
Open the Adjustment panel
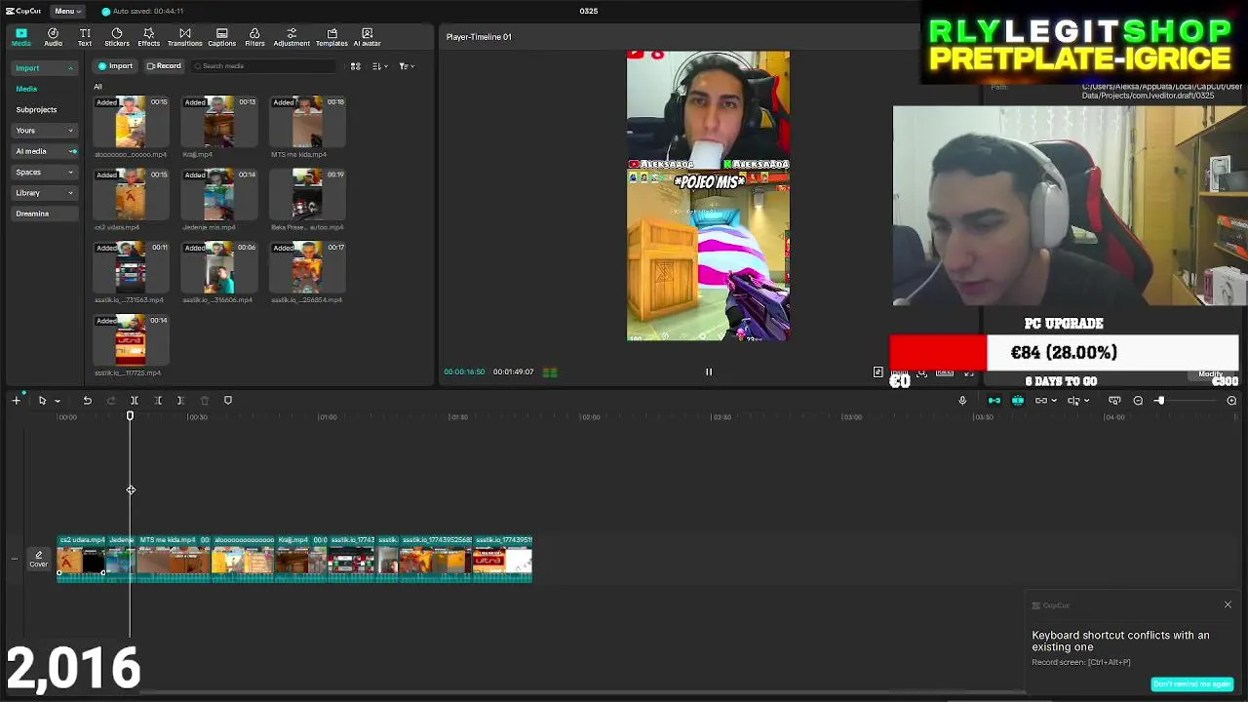292,37
